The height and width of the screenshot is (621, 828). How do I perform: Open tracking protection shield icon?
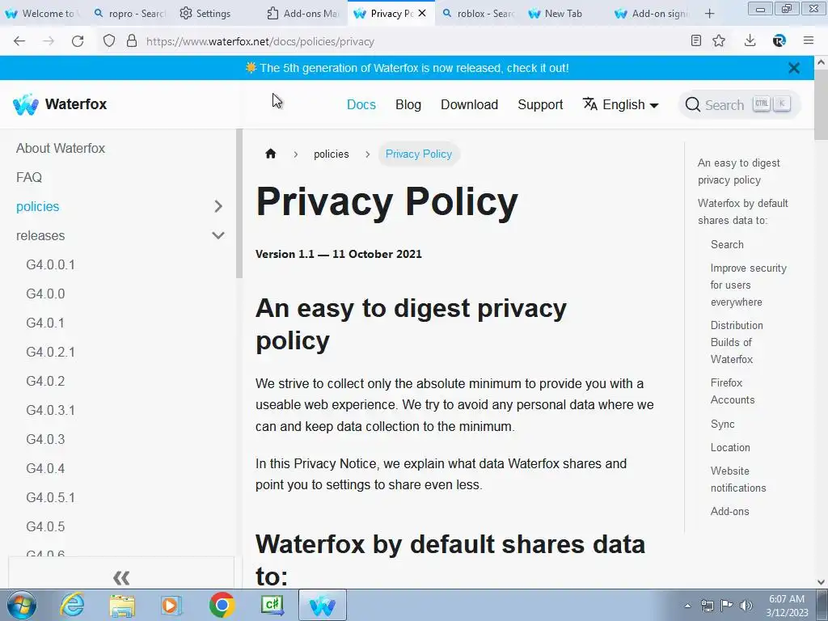[x=109, y=41]
